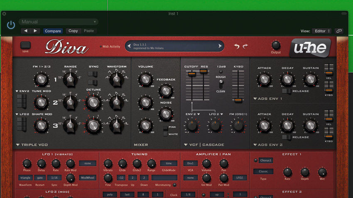This screenshot has height=198, width=353.
Task: Open the View Editor dropdown
Action: (x=322, y=31)
